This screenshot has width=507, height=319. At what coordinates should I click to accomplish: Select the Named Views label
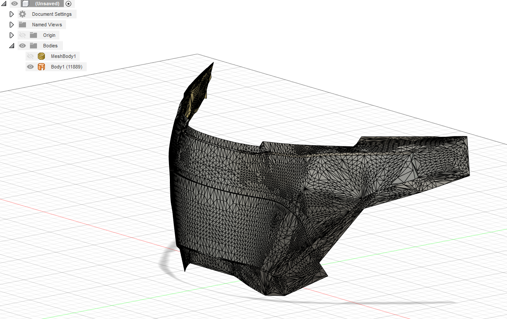click(47, 25)
